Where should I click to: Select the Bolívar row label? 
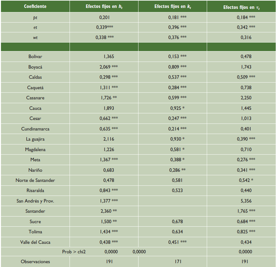(35, 57)
